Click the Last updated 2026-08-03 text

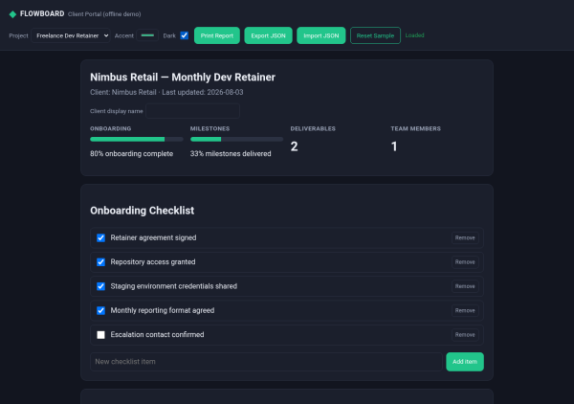point(203,92)
